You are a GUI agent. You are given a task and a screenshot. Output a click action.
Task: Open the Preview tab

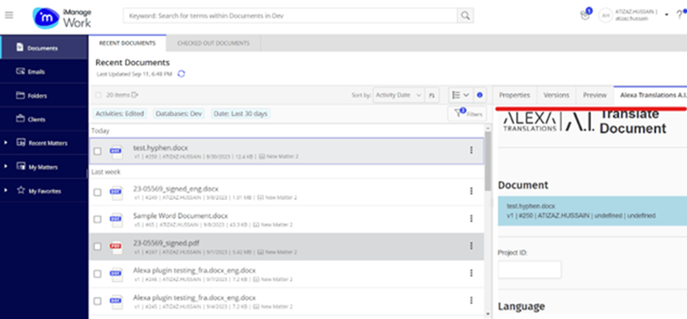click(x=595, y=95)
